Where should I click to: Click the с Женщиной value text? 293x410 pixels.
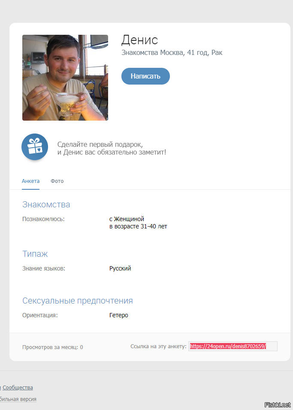click(127, 219)
